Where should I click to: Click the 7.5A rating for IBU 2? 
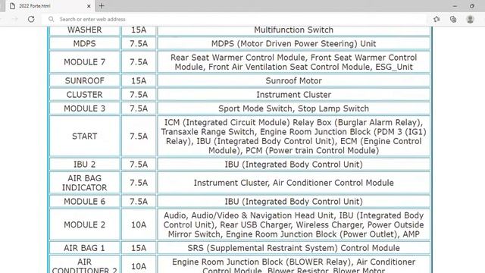[x=139, y=165]
